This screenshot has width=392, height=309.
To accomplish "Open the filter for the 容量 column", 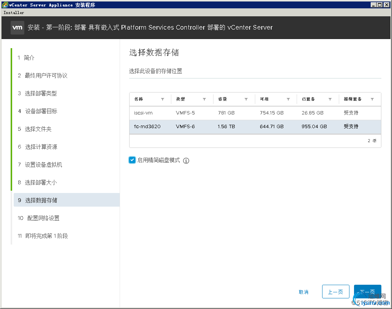I will (x=246, y=99).
